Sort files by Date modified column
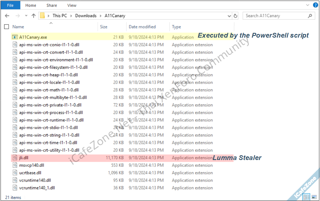 (142, 27)
